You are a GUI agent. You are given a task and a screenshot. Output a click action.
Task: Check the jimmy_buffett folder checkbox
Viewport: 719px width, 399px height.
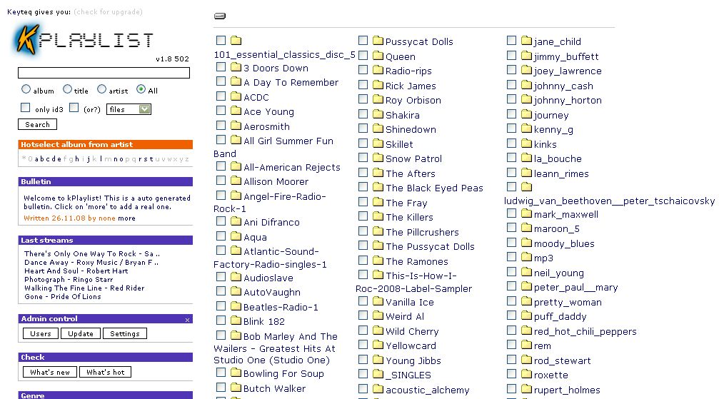(x=512, y=56)
